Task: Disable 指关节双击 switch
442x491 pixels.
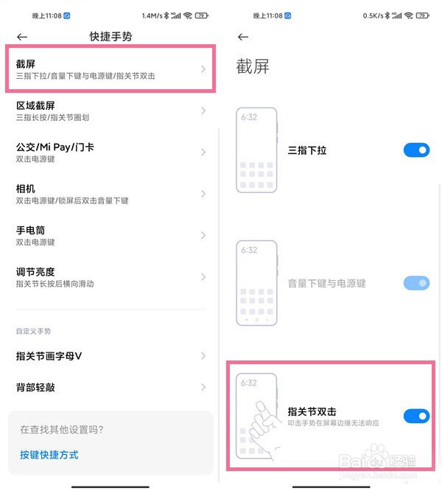Action: pos(416,416)
